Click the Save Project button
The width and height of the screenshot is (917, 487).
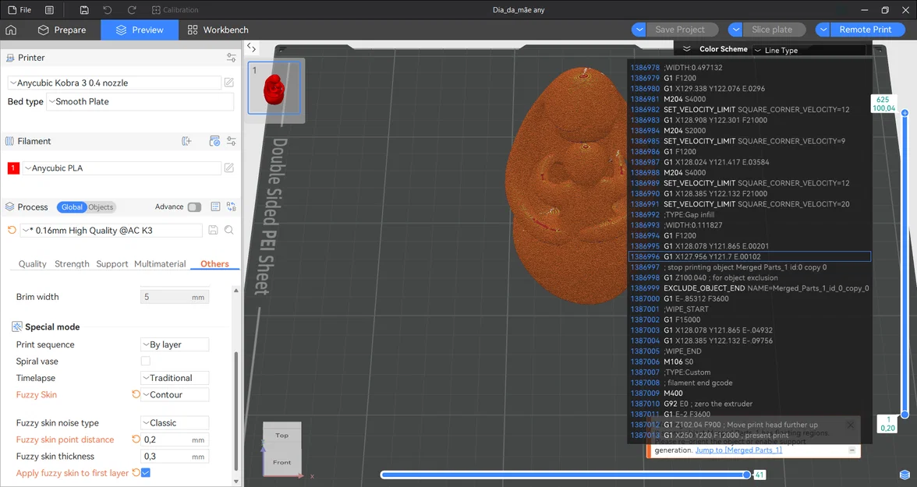click(680, 30)
